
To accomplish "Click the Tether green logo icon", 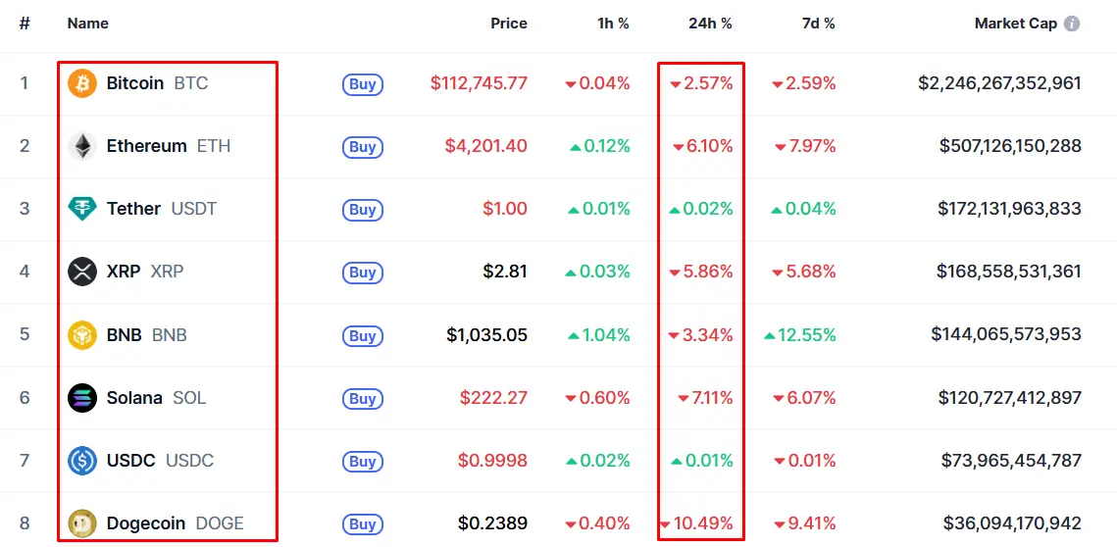I will point(82,209).
